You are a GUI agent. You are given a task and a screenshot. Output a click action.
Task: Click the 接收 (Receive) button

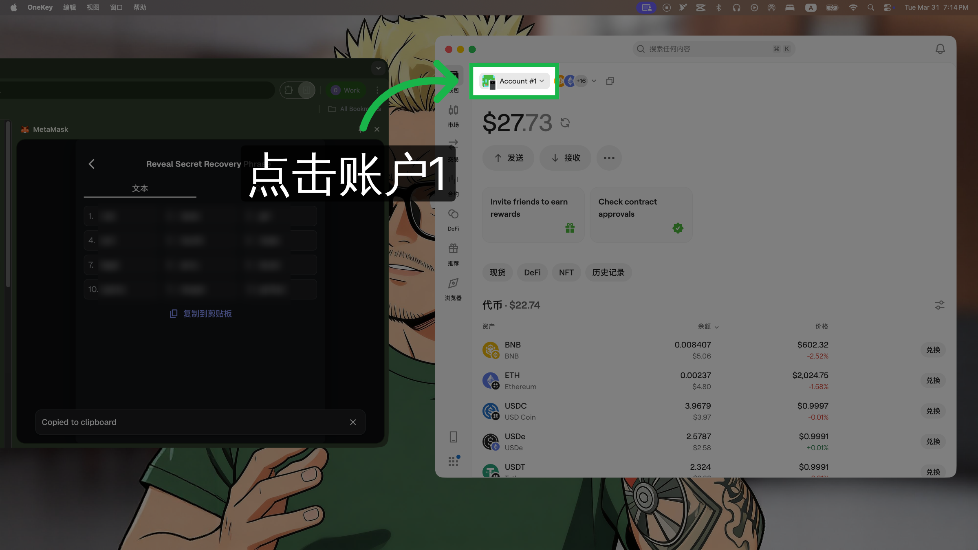(566, 158)
